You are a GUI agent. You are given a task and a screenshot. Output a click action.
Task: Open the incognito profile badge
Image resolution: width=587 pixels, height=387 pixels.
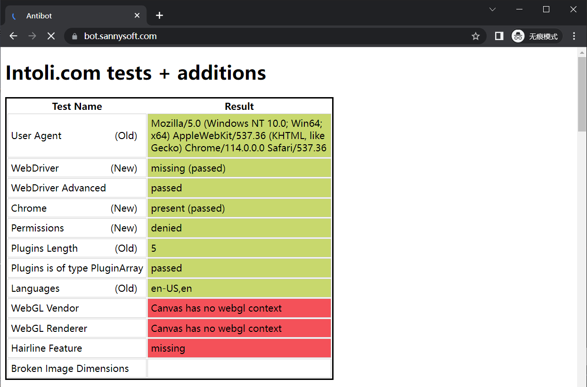click(x=537, y=36)
